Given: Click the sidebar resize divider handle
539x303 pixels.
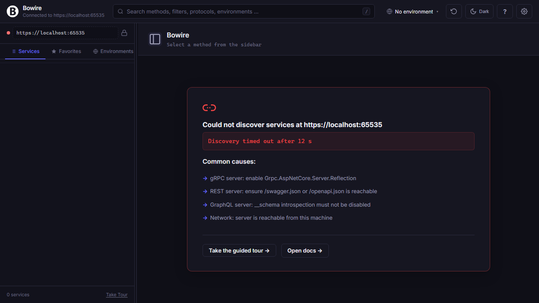Looking at the screenshot, I should [x=136, y=163].
